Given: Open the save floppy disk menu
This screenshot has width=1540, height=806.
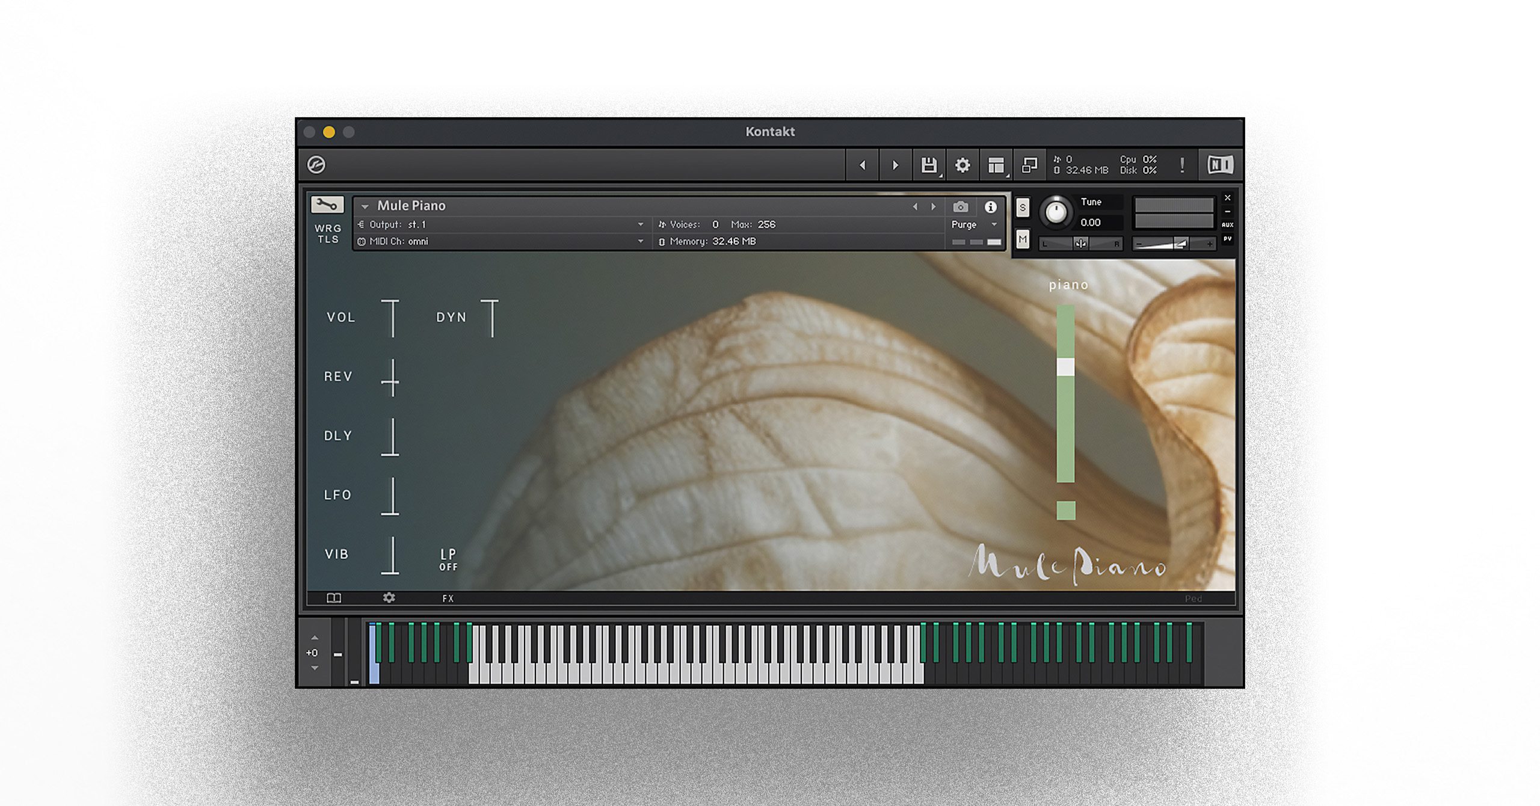Looking at the screenshot, I should pos(929,165).
